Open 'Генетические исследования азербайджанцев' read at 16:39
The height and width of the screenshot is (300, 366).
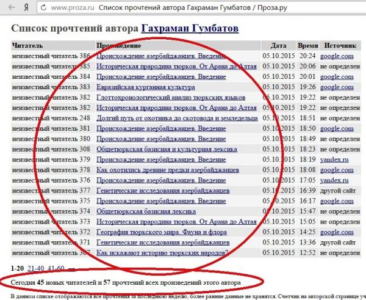(x=163, y=191)
